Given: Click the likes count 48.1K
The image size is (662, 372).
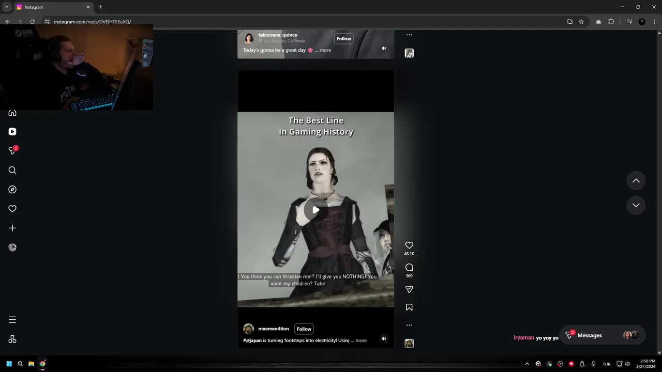Looking at the screenshot, I should coord(409,254).
